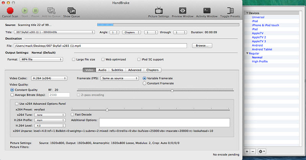Image resolution: width=306 pixels, height=160 pixels.
Task: Open Picture Settings from the toolbar
Action: click(159, 11)
